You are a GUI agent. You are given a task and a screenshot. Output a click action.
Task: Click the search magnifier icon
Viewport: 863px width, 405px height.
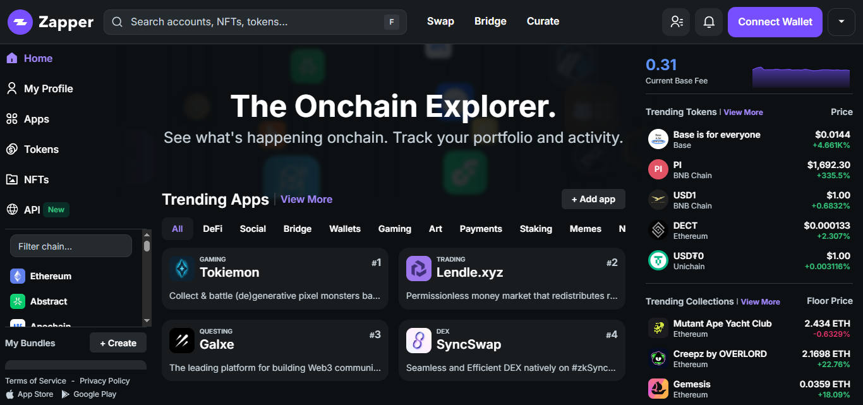(117, 22)
